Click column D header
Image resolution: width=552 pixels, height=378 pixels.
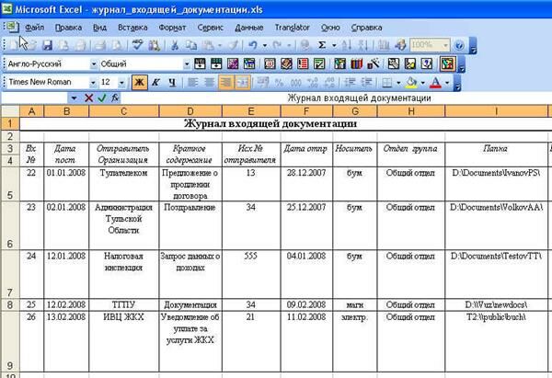pyautogui.click(x=188, y=111)
